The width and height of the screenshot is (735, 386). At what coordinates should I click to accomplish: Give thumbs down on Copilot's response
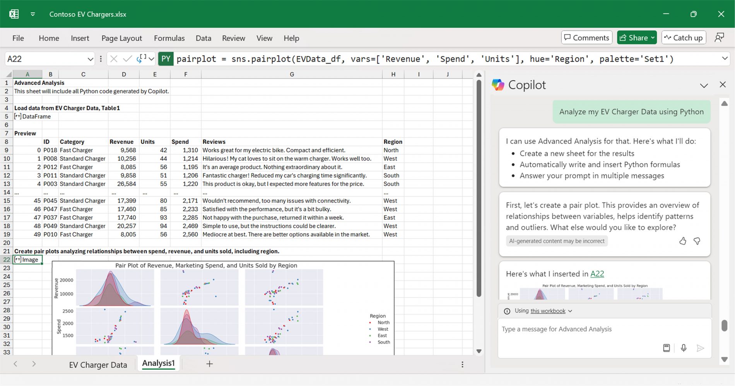coord(697,241)
